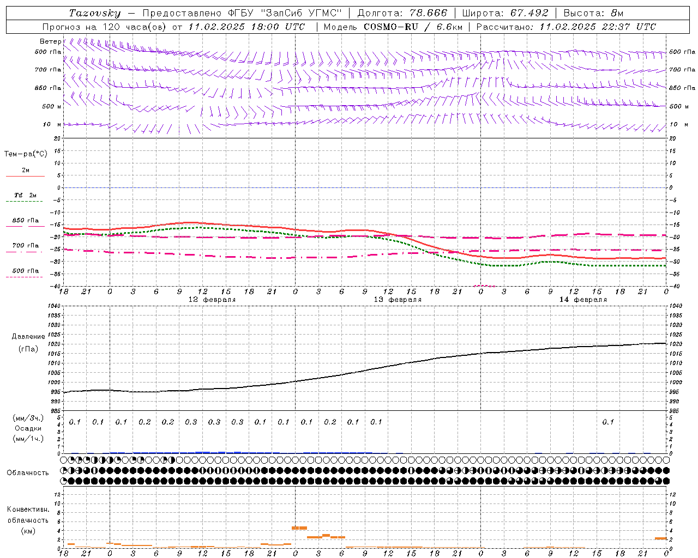Click the "Облачность" cloud cover label
698x558 pixels.
28,472
